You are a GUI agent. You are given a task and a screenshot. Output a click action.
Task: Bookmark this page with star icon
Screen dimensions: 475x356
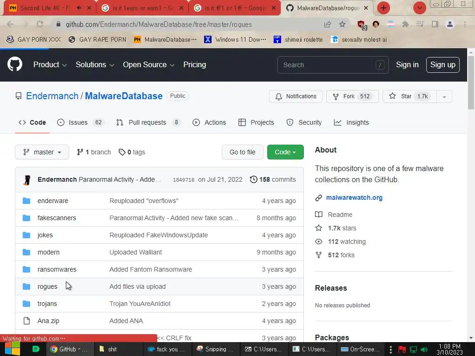(x=342, y=24)
